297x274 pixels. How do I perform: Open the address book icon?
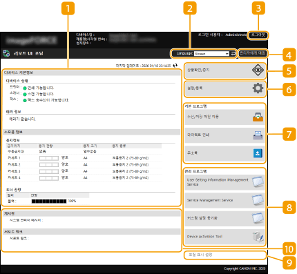(258, 153)
